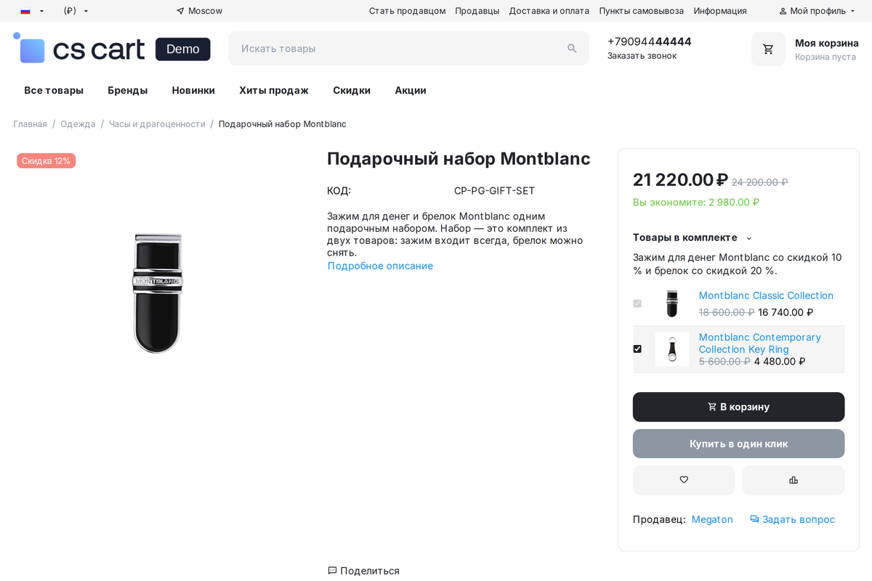The width and height of the screenshot is (872, 581).
Task: Open the Акции menu item
Action: coord(411,90)
